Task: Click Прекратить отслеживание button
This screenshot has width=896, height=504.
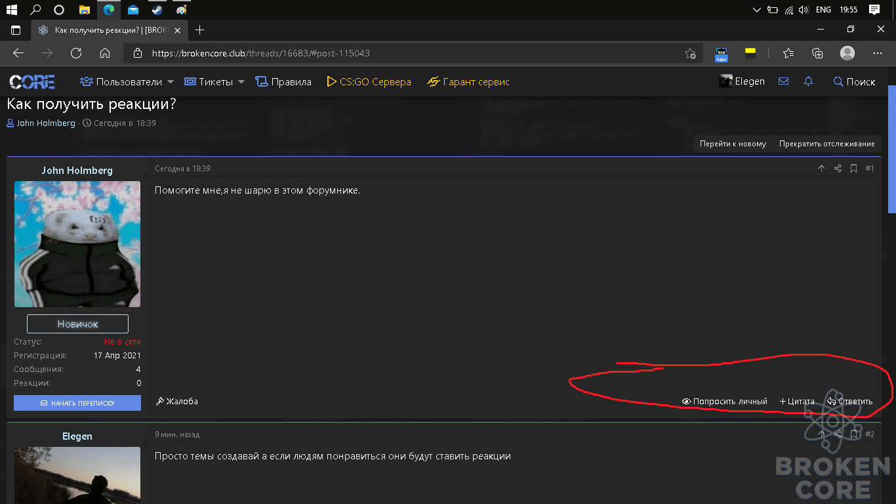Action: (826, 144)
